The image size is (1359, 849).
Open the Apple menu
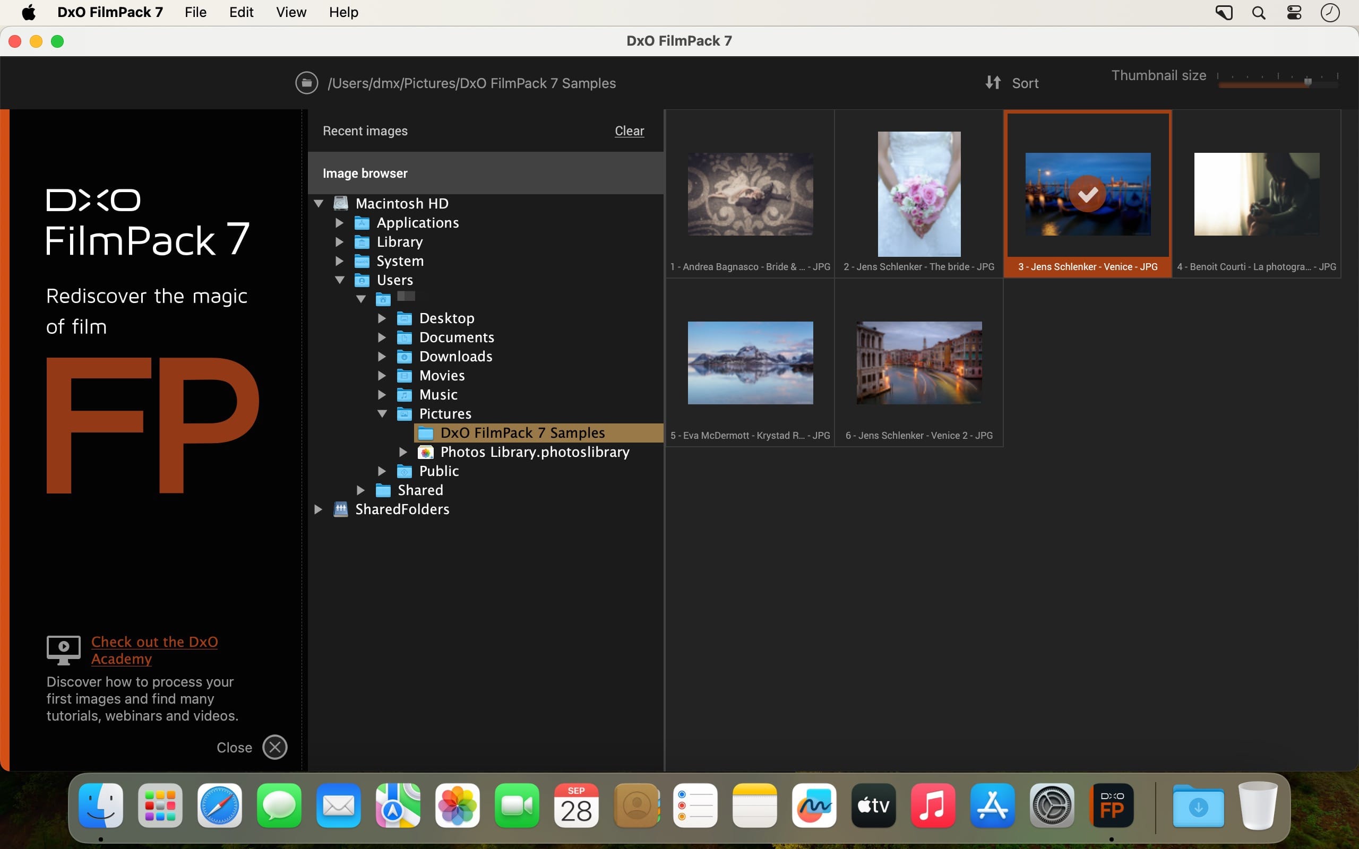pos(29,12)
